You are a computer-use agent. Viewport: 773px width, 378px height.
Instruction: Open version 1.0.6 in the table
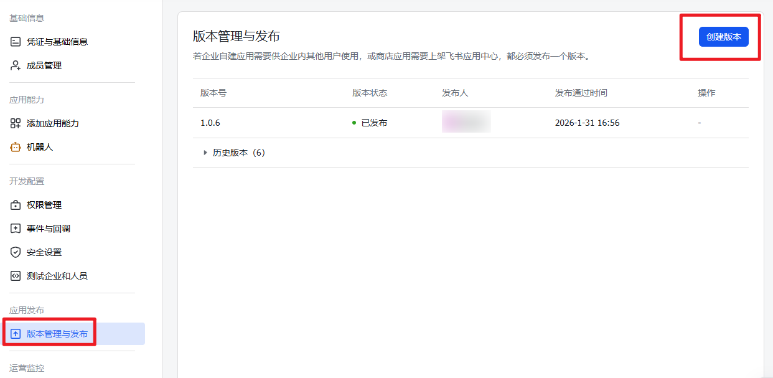coord(210,123)
